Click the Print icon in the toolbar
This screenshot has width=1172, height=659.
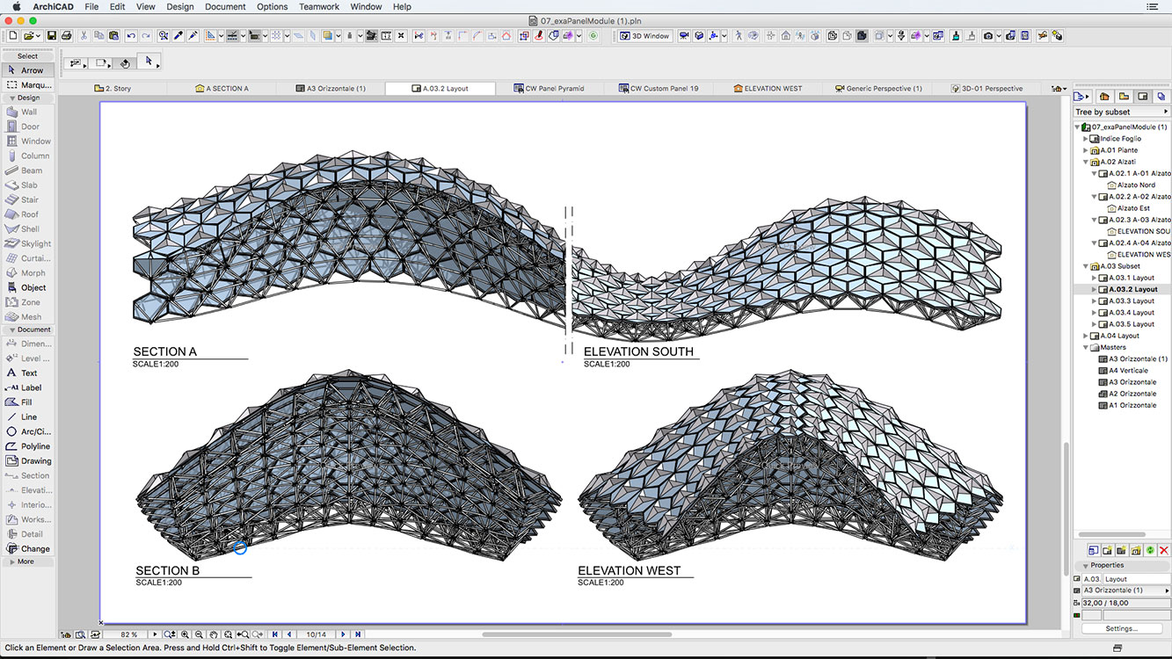66,36
